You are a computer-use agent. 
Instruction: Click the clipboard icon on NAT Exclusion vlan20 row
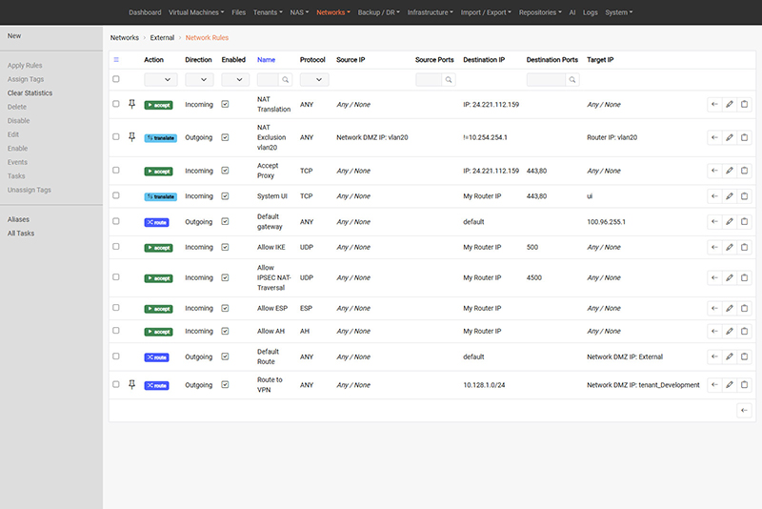[745, 137]
